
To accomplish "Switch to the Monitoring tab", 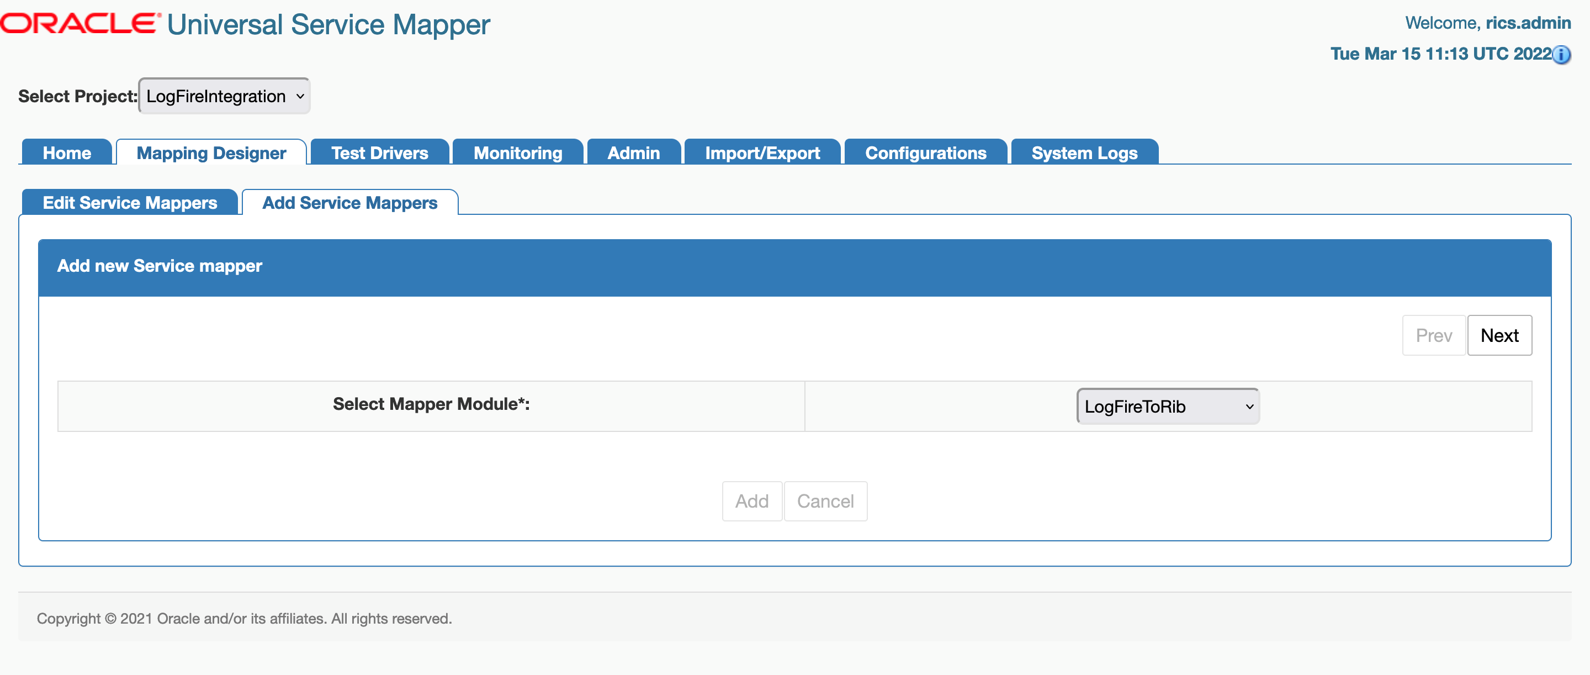I will click(517, 152).
